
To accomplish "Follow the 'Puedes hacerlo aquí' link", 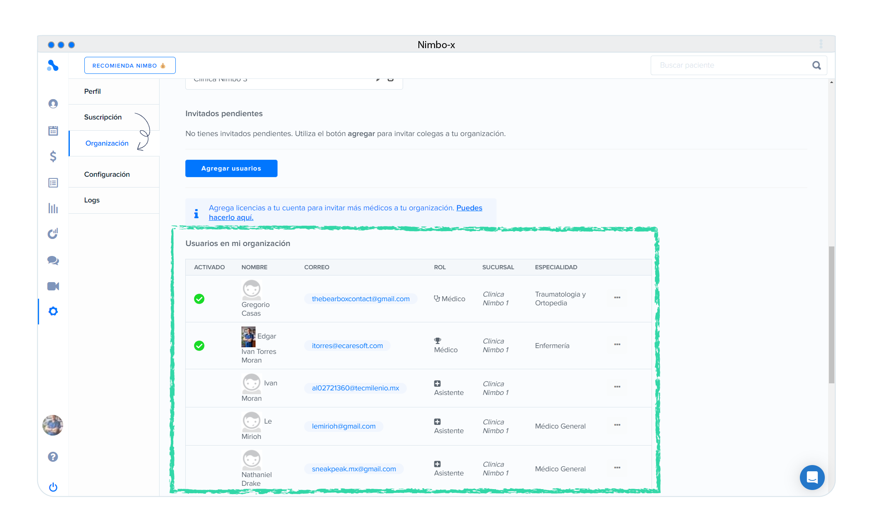I will (469, 208).
